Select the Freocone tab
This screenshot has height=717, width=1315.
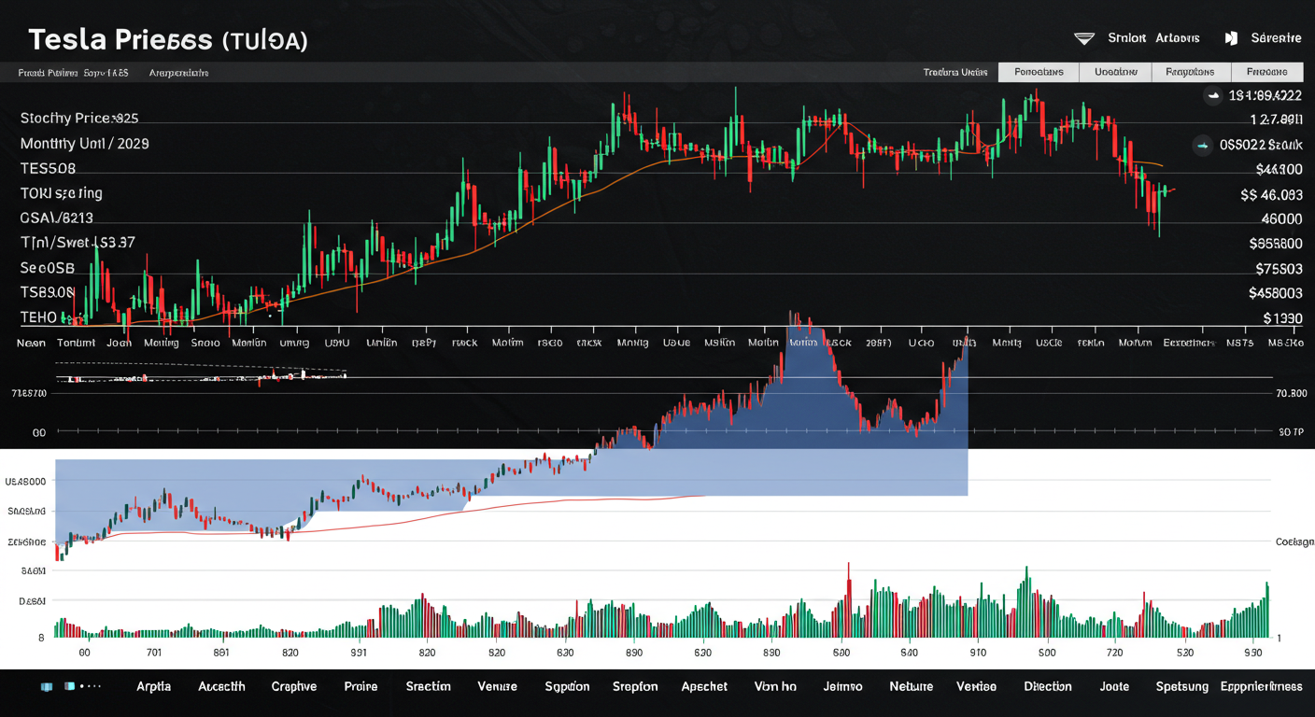[x=1266, y=72]
